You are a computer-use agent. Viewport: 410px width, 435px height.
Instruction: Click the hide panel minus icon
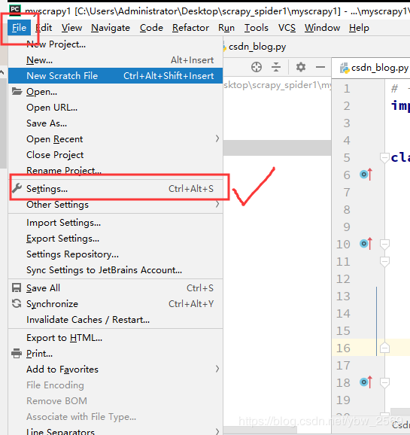(x=320, y=67)
